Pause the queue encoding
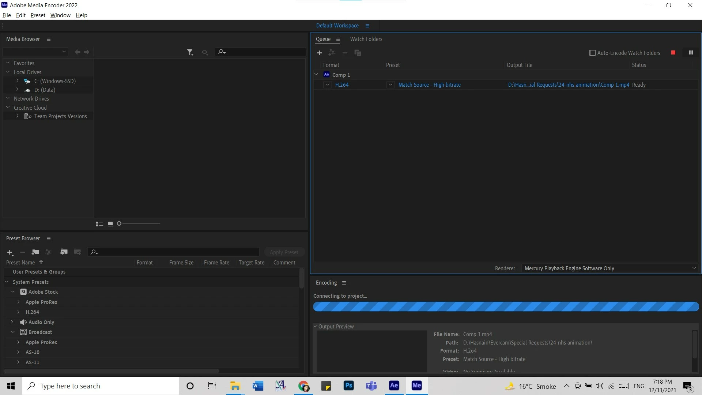This screenshot has width=702, height=395. [x=691, y=53]
